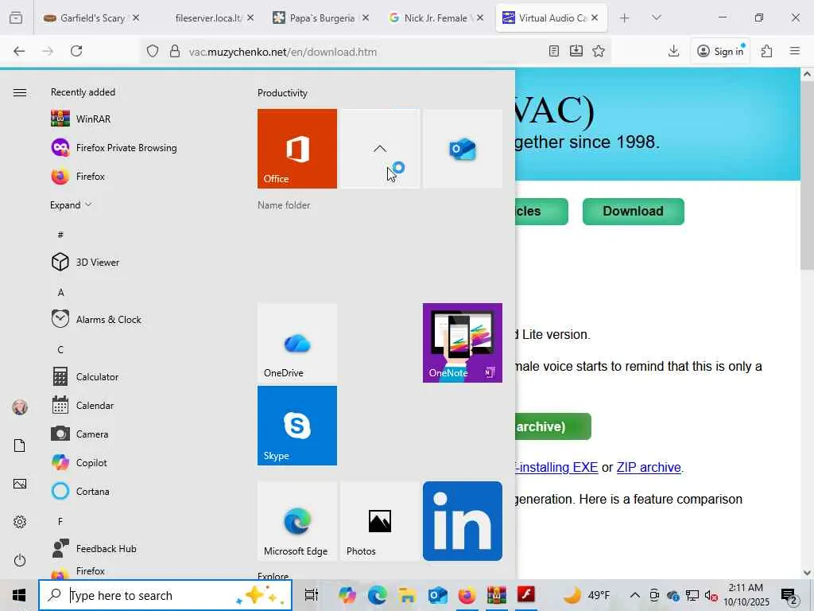This screenshot has width=814, height=611.
Task: Open Firefox application menu
Action: [x=795, y=51]
